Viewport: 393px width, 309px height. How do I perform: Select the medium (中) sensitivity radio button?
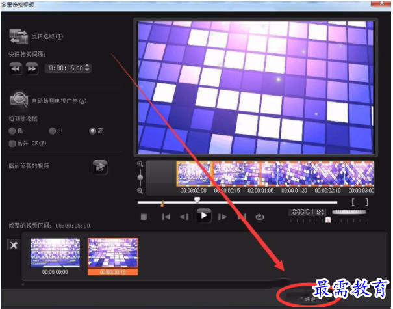click(52, 131)
